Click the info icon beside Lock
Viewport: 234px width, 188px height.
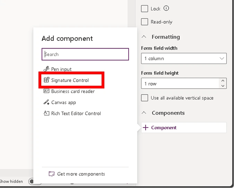[166, 8]
